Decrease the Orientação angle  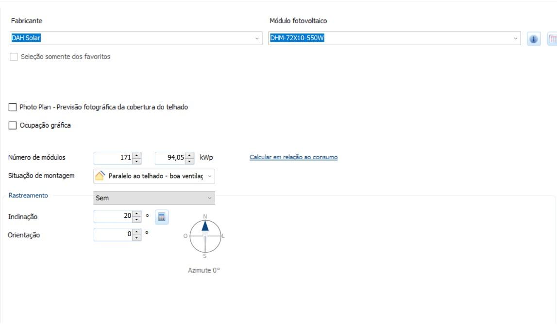[137, 238]
